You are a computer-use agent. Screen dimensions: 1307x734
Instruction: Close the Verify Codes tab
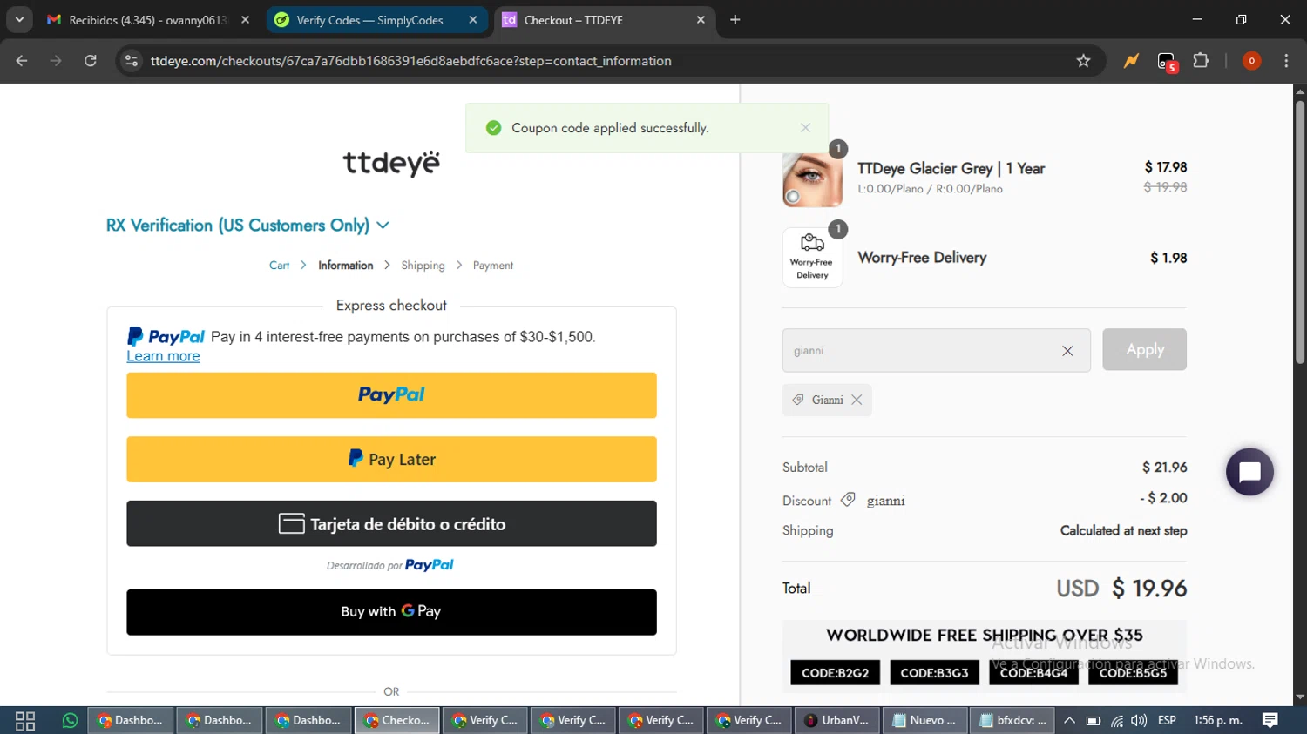pos(473,20)
